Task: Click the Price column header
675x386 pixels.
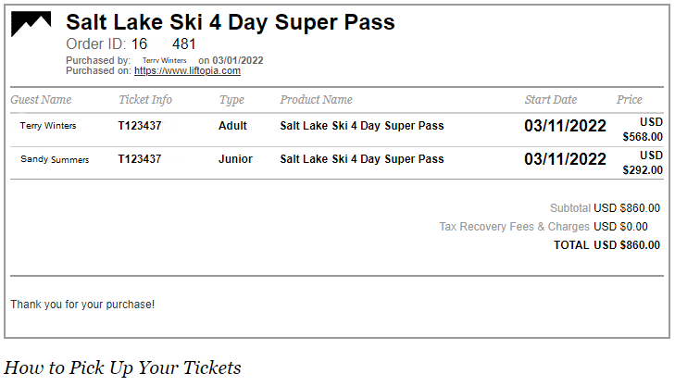Action: 629,100
